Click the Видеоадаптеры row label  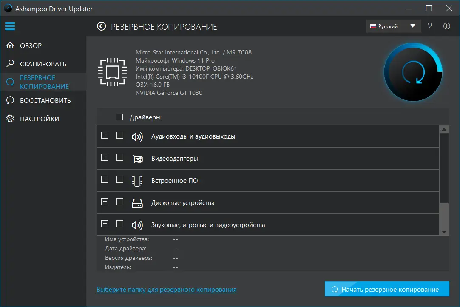175,159
